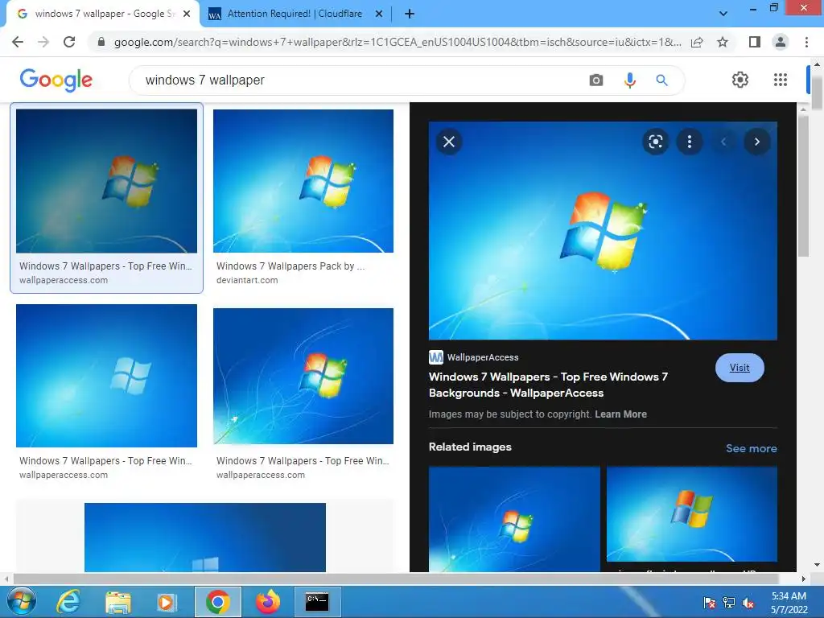The image size is (824, 618).
Task: Open the Chrome profile avatar menu
Action: pyautogui.click(x=781, y=42)
